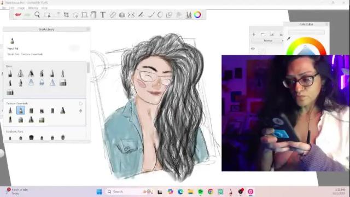Pick first brush in Texture Essentials
This screenshot has height=197, width=350.
click(x=10, y=111)
